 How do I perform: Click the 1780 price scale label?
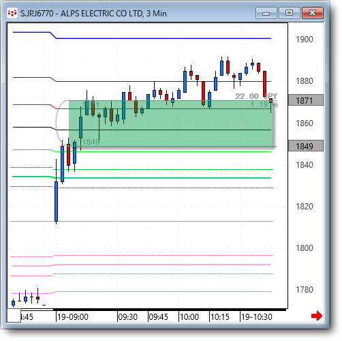point(305,290)
